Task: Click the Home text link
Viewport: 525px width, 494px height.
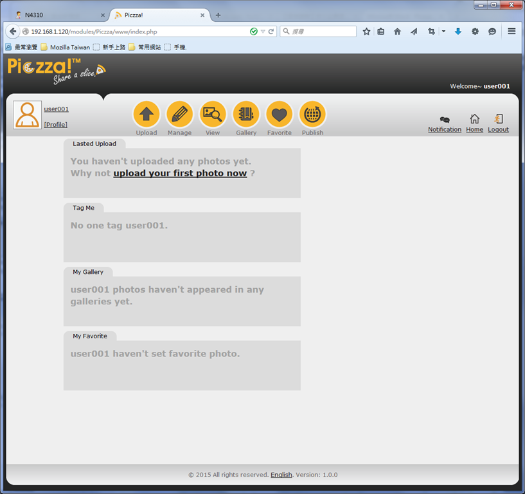Action: pyautogui.click(x=474, y=129)
